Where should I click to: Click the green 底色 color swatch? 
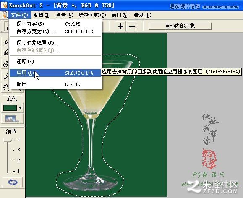click(10, 108)
